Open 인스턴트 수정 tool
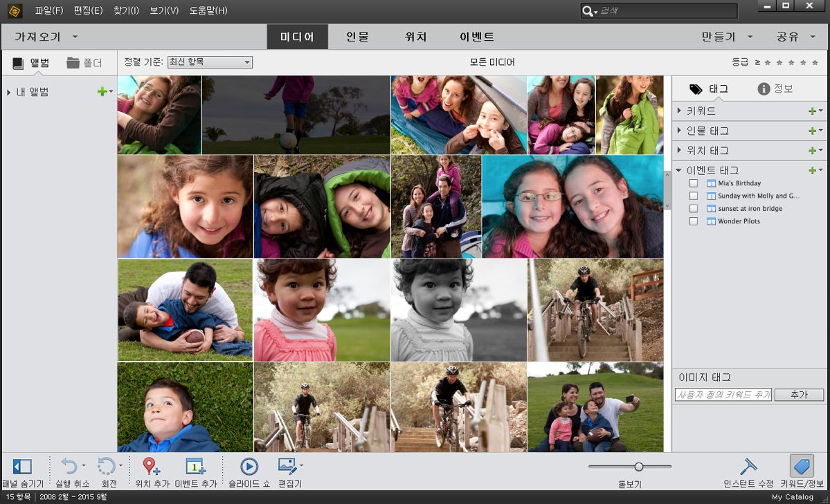830x504 pixels. coord(748,466)
